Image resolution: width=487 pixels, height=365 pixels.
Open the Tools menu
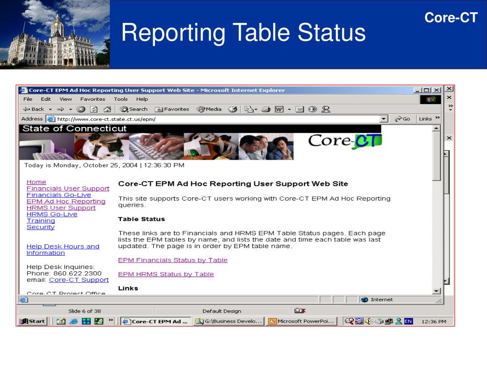pyautogui.click(x=121, y=99)
